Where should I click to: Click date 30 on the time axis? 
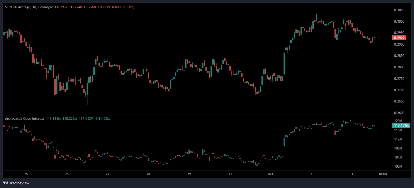coord(230,174)
